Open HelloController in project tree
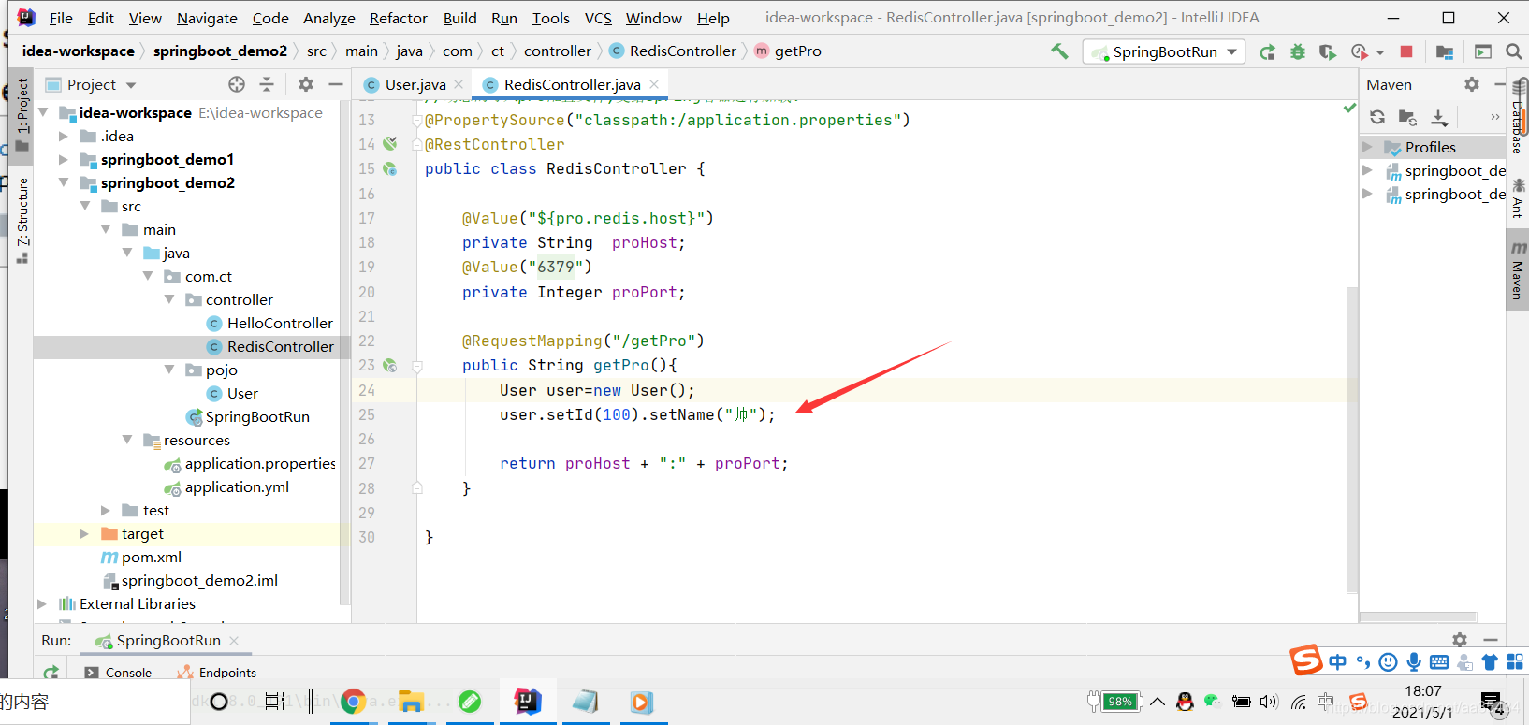 click(280, 323)
